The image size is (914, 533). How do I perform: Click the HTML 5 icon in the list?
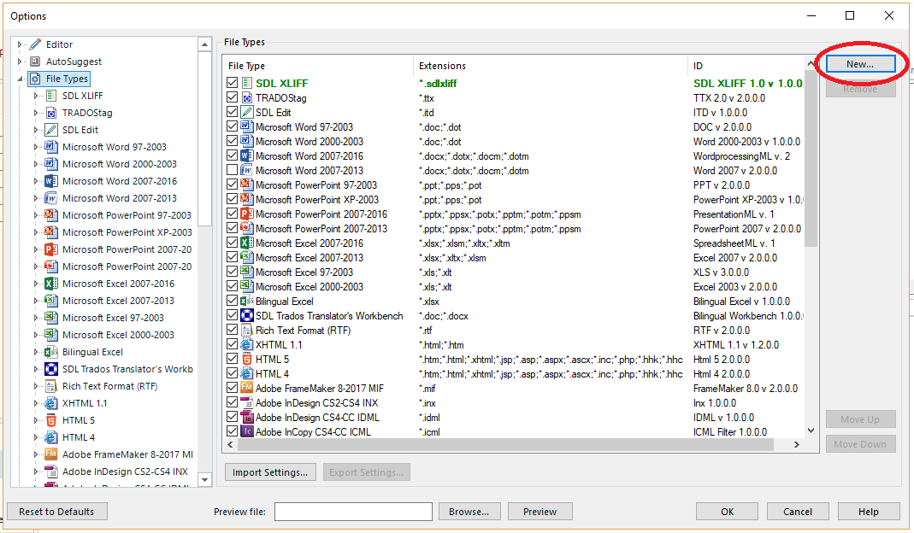click(246, 360)
